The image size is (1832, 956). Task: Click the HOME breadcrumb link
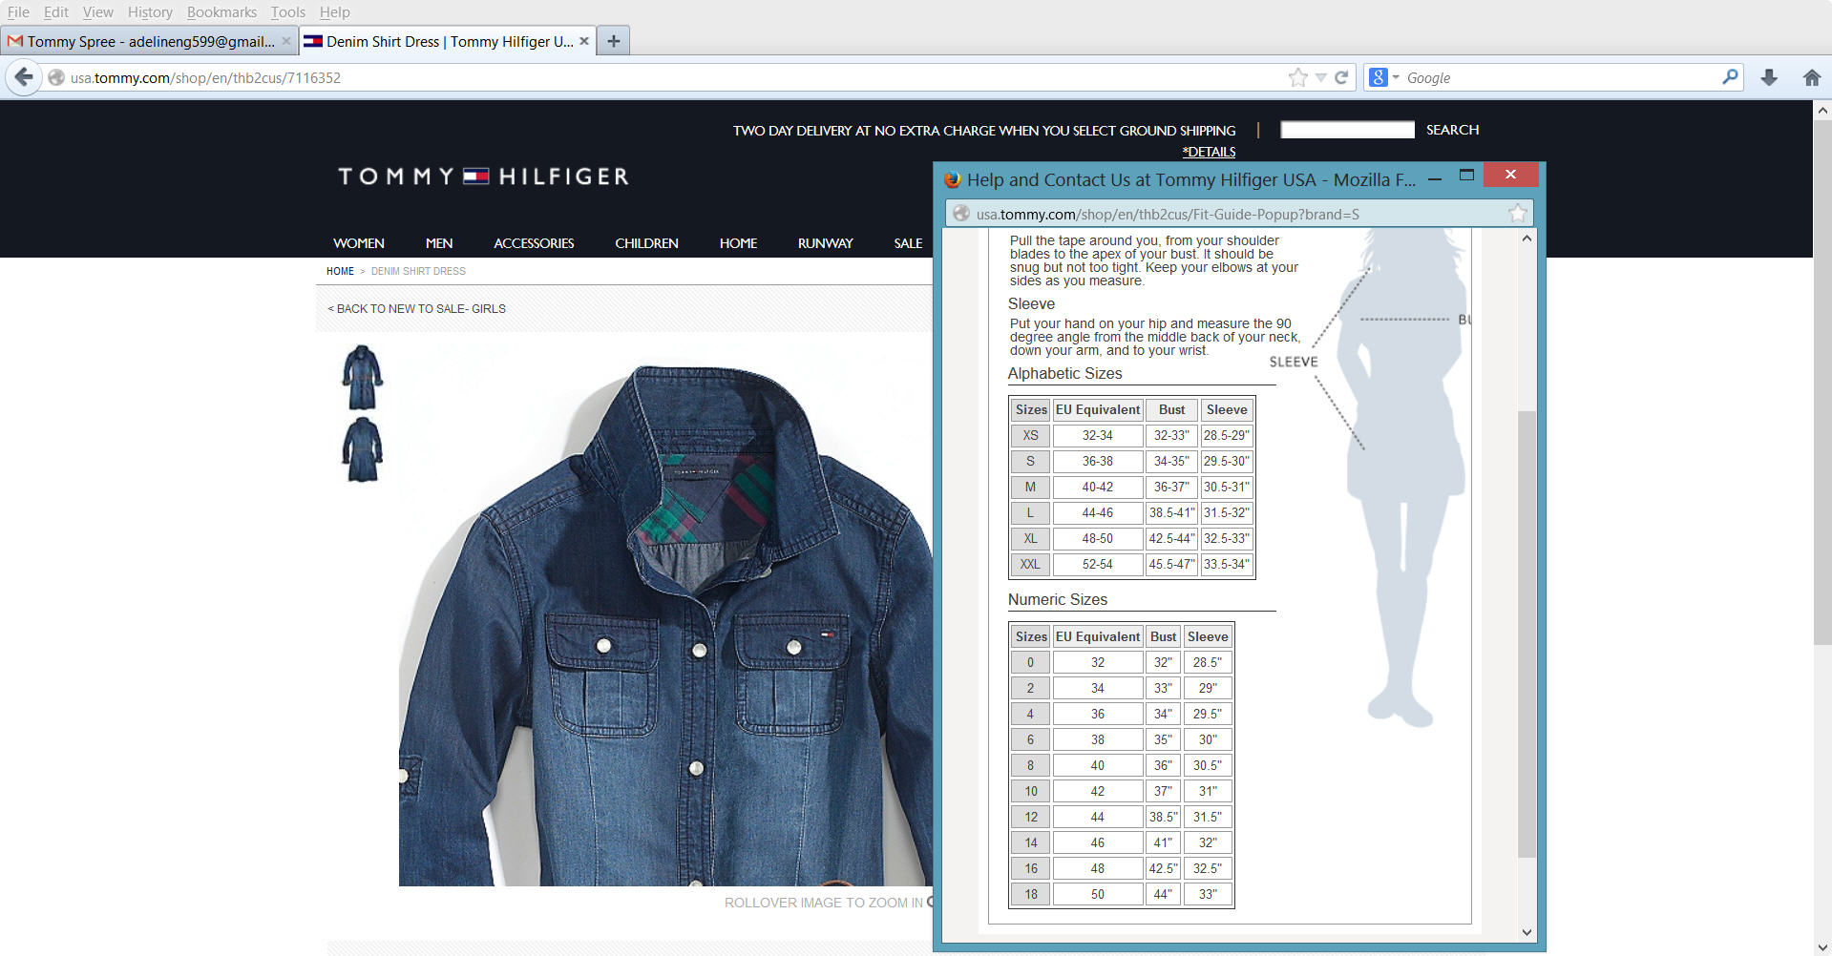click(x=340, y=271)
